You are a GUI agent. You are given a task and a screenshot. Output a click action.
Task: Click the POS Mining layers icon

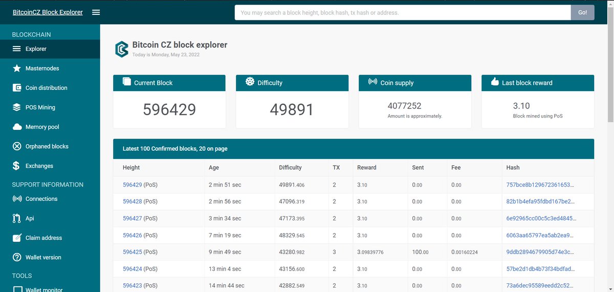pos(17,107)
